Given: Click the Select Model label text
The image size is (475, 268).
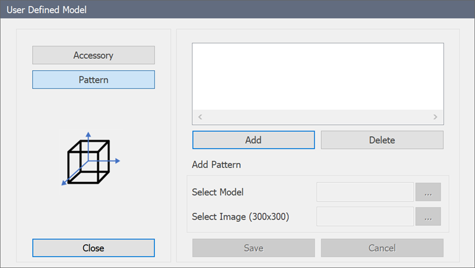Looking at the screenshot, I should coord(217,192).
